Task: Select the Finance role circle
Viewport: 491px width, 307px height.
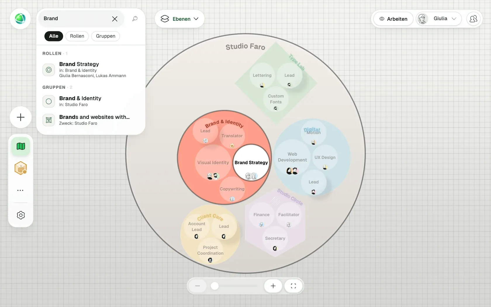Action: tap(262, 215)
